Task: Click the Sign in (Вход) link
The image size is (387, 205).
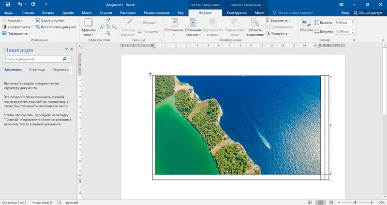Action: 345,13
